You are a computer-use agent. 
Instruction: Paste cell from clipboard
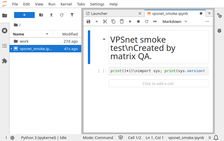122,21
